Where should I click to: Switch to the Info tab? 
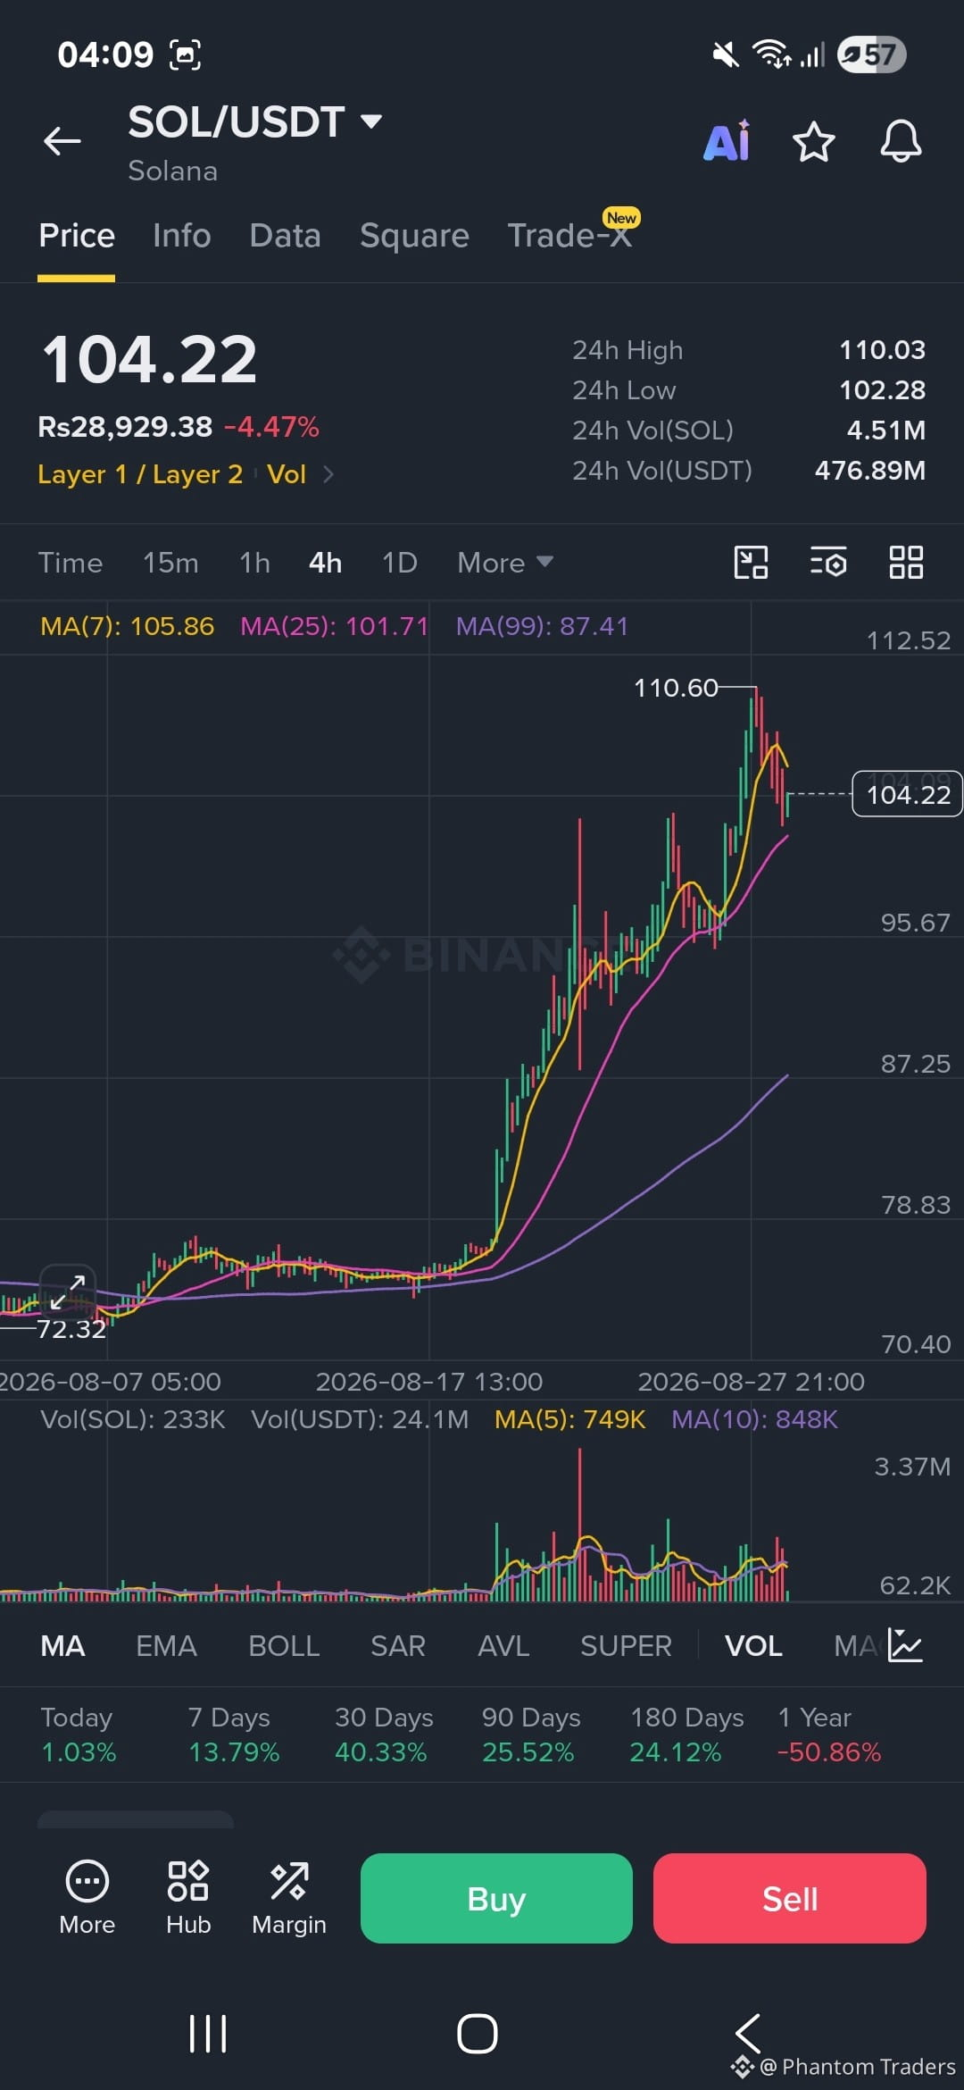181,235
